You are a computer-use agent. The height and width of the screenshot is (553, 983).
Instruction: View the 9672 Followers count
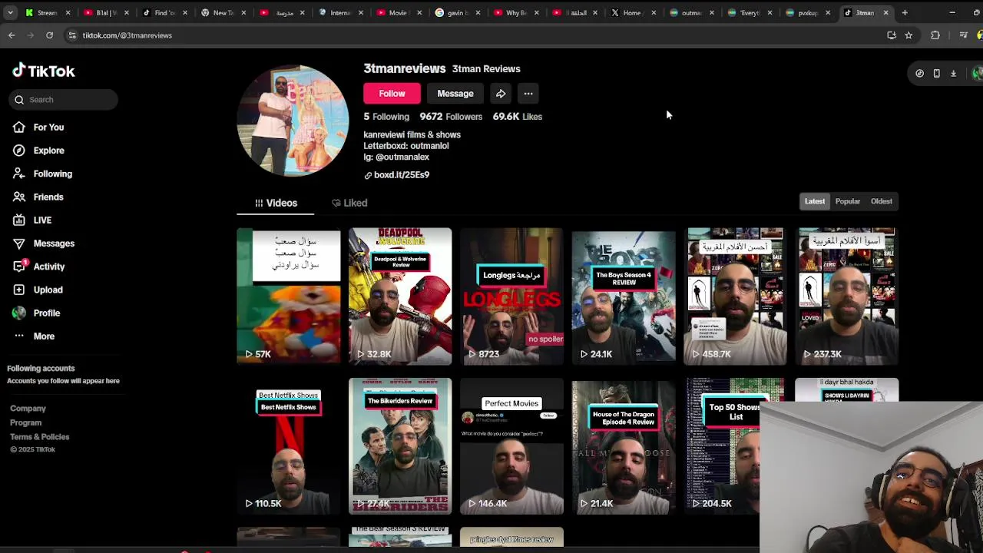coord(451,117)
